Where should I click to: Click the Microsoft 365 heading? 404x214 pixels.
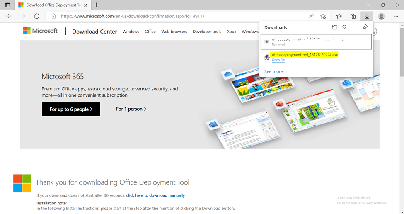coord(63,77)
